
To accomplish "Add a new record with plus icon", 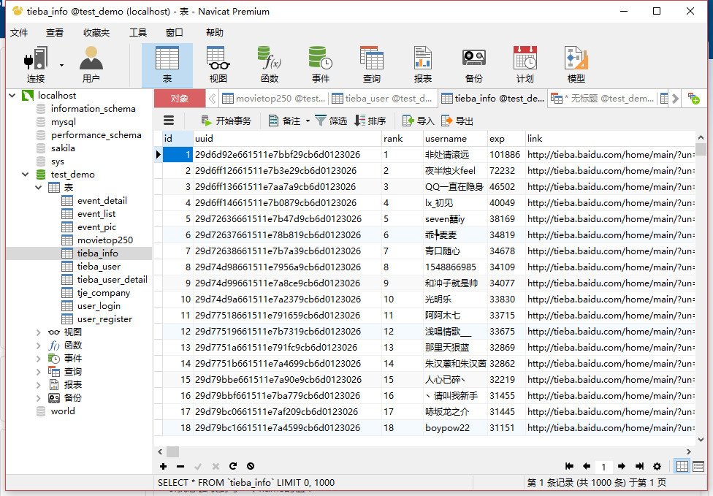I will 163,466.
